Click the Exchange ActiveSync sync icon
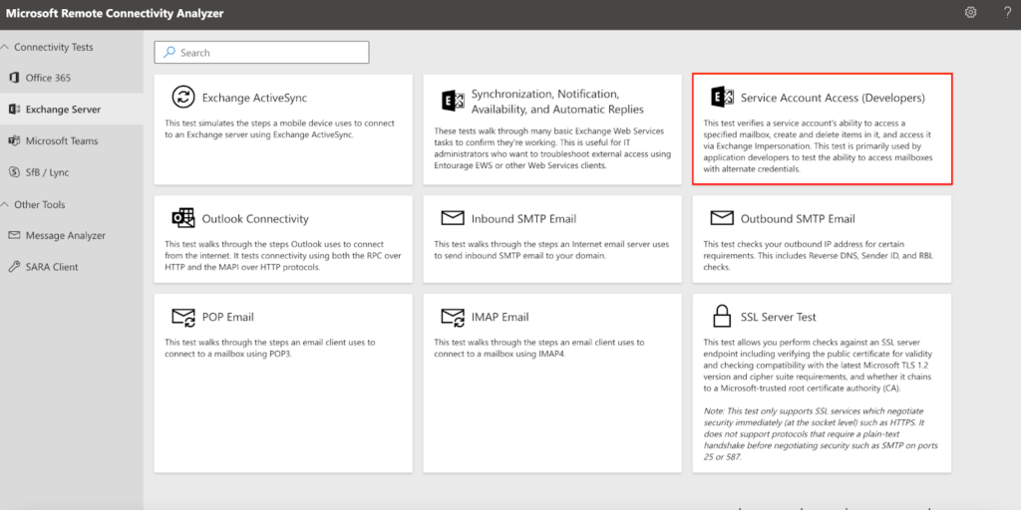 [x=183, y=97]
